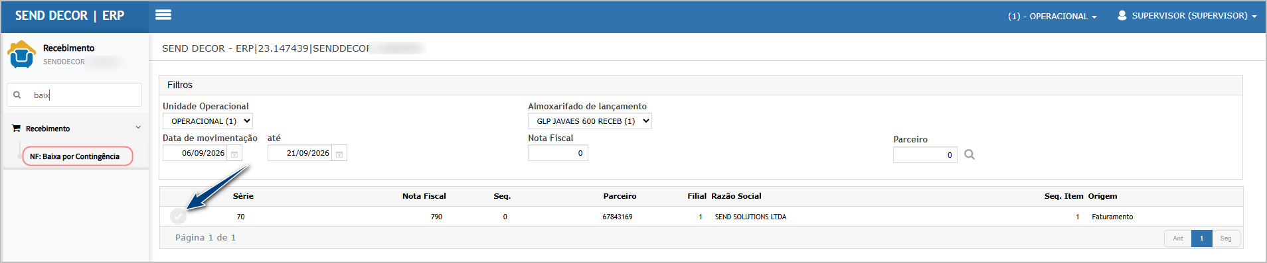Click the Seg pagination button
Screen dimensions: 1267x263
click(x=1226, y=238)
